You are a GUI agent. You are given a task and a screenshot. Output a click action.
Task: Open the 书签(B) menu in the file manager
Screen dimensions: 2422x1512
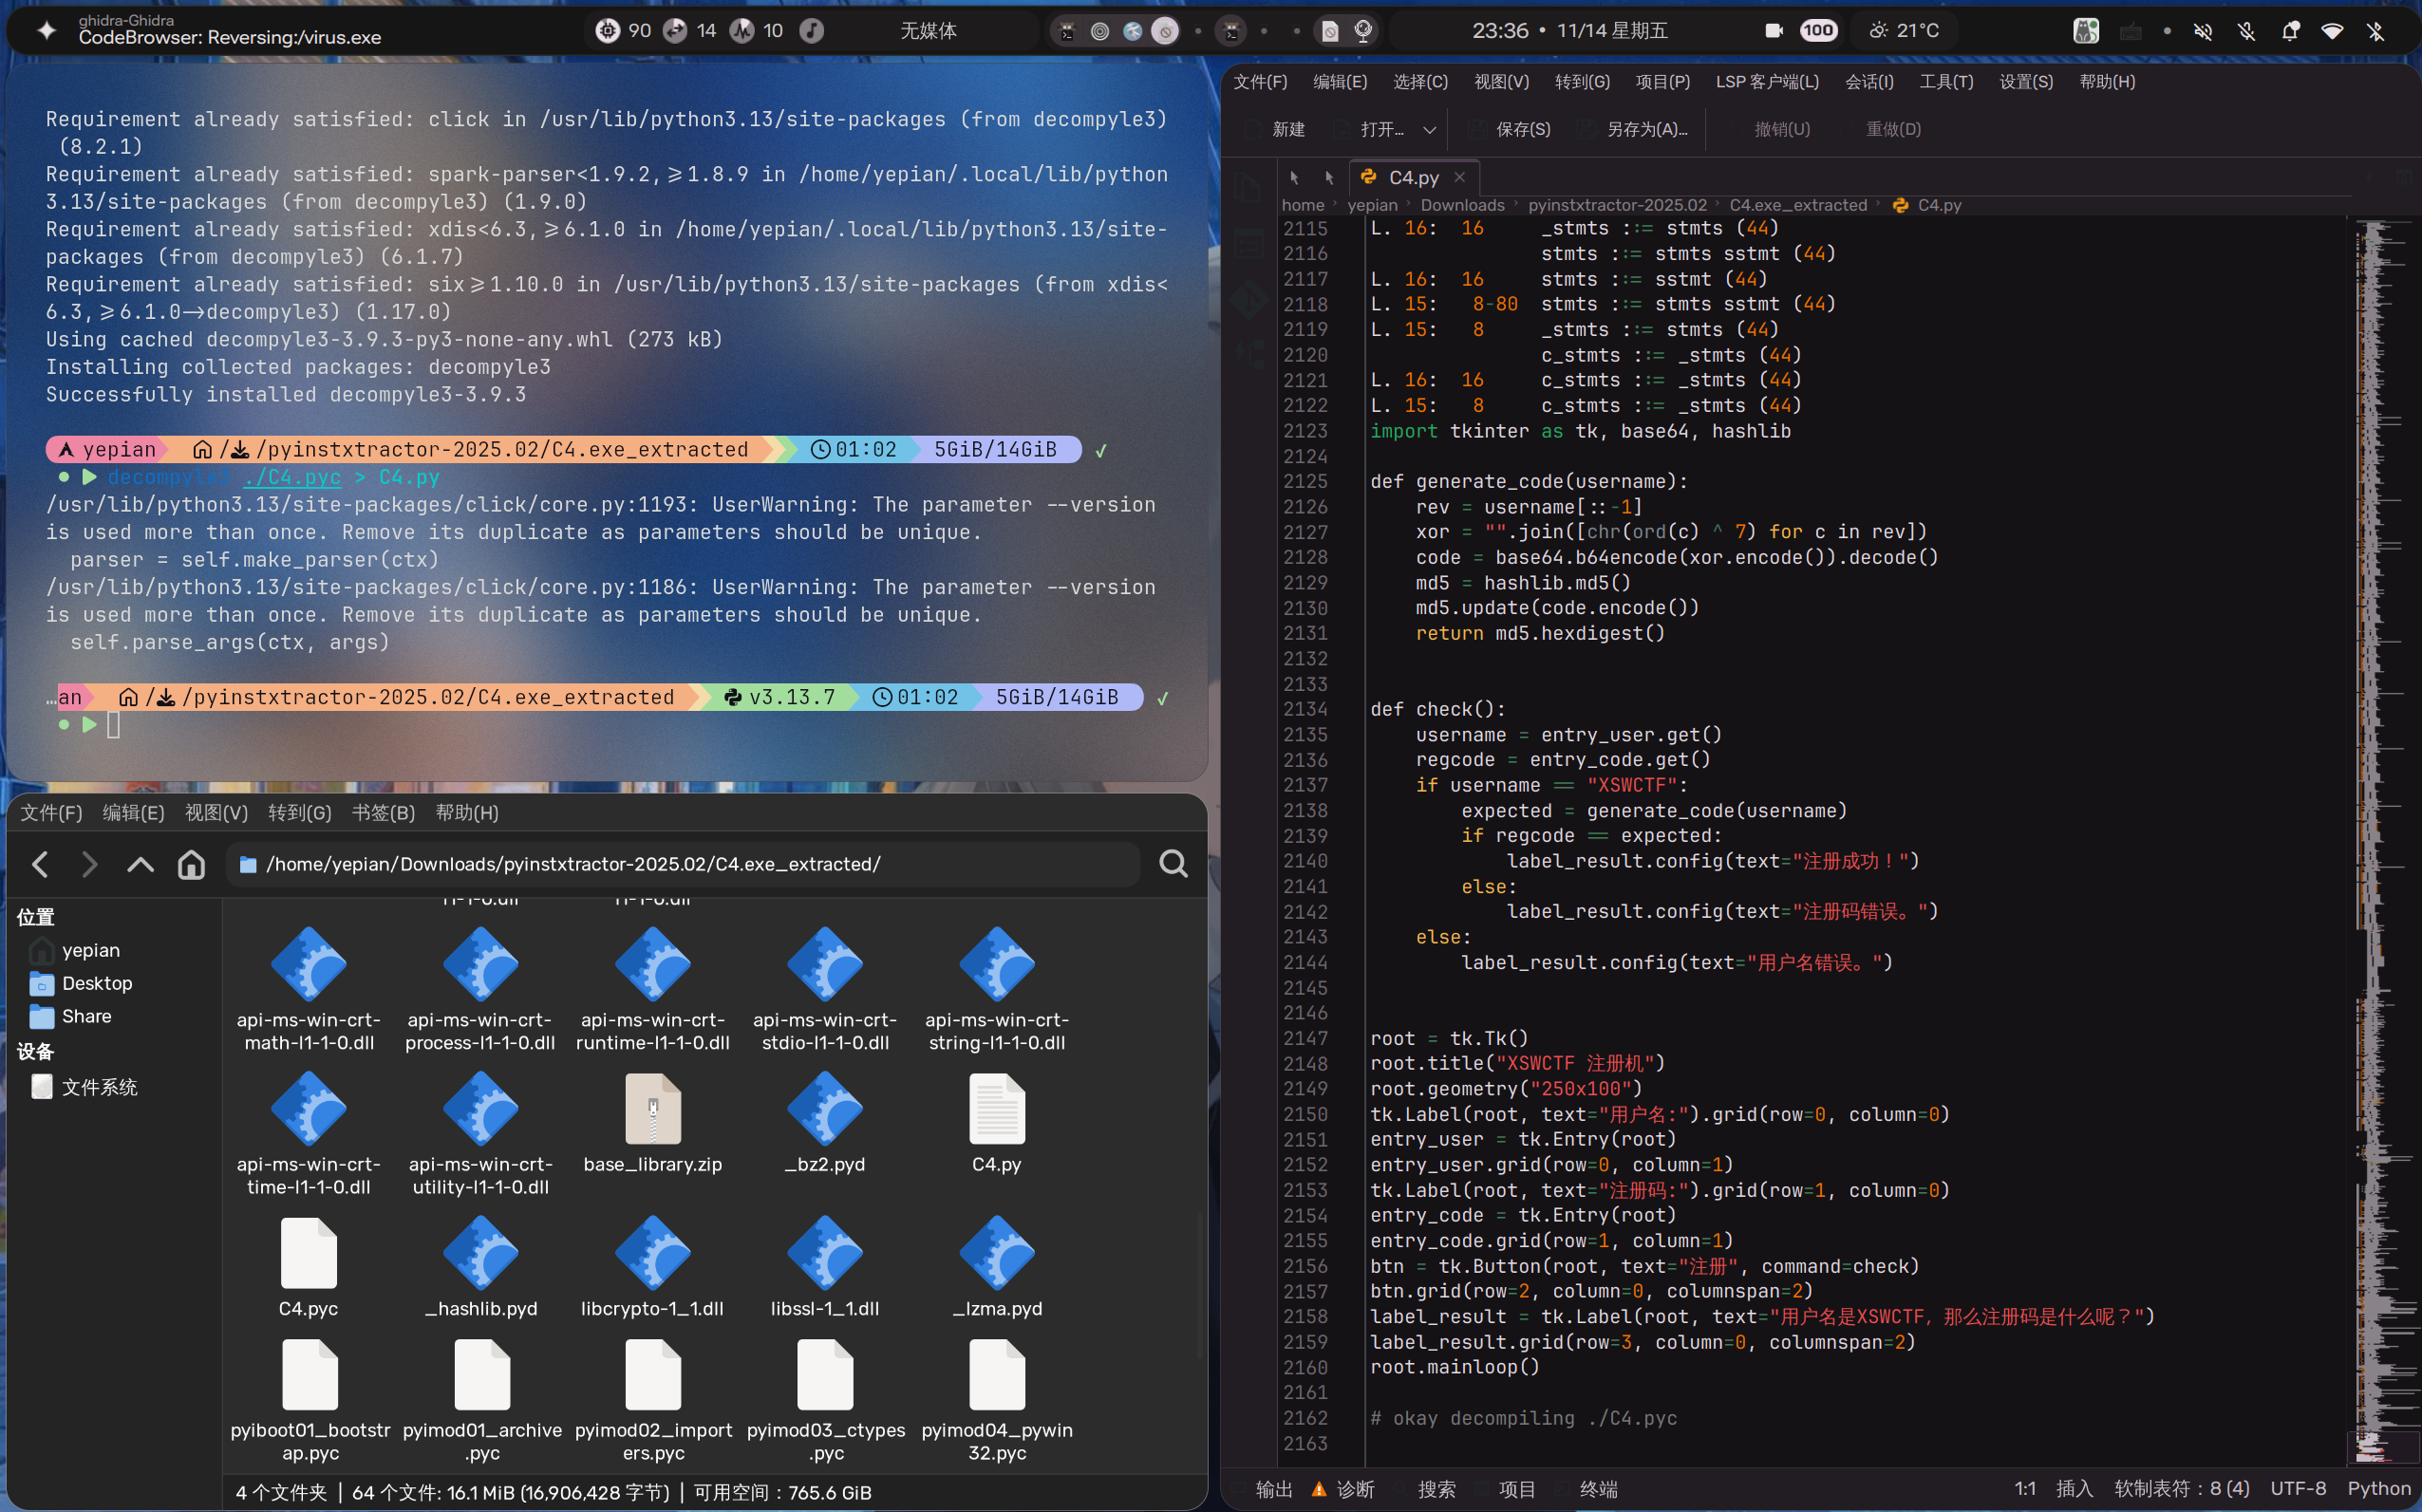tap(382, 812)
